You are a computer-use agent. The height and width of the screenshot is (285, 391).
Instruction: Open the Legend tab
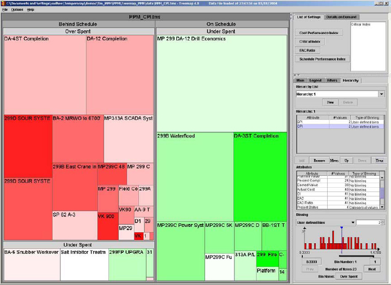click(315, 80)
